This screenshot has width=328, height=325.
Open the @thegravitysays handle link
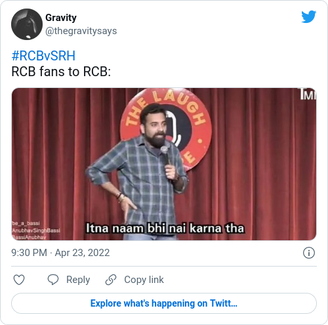pos(81,31)
